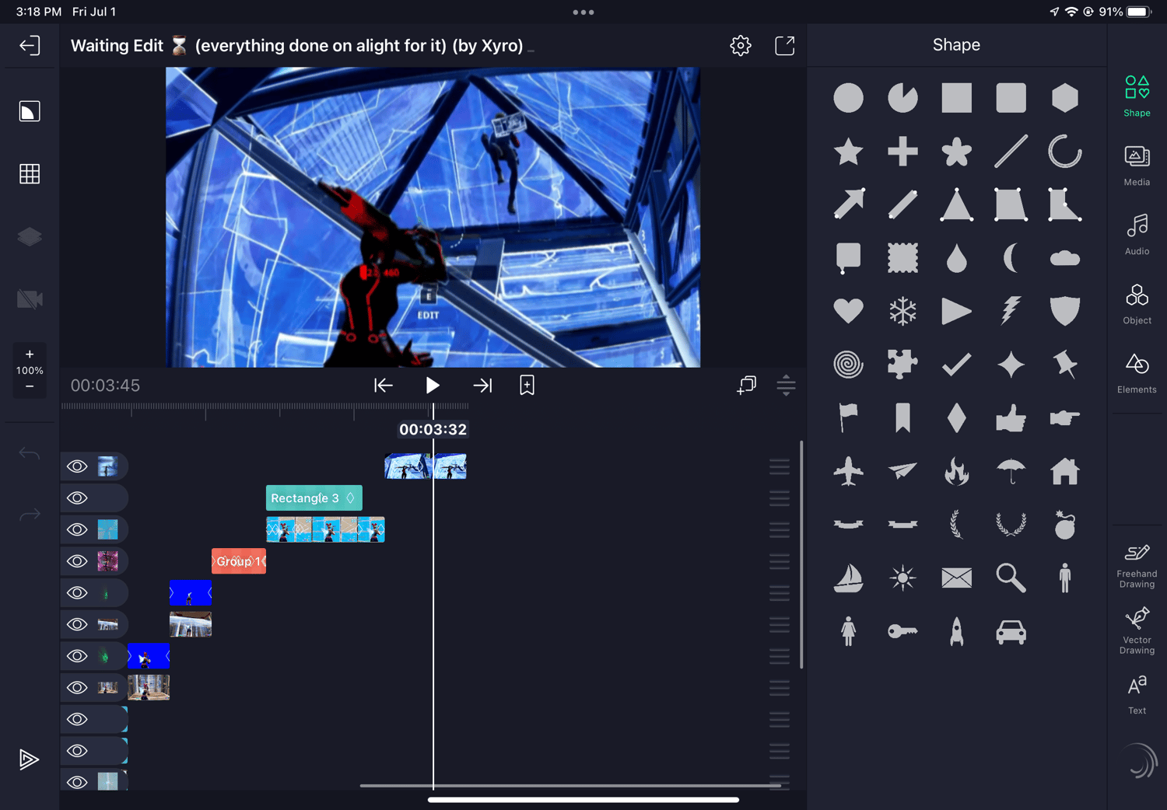Add a cloud shape

(x=1065, y=258)
